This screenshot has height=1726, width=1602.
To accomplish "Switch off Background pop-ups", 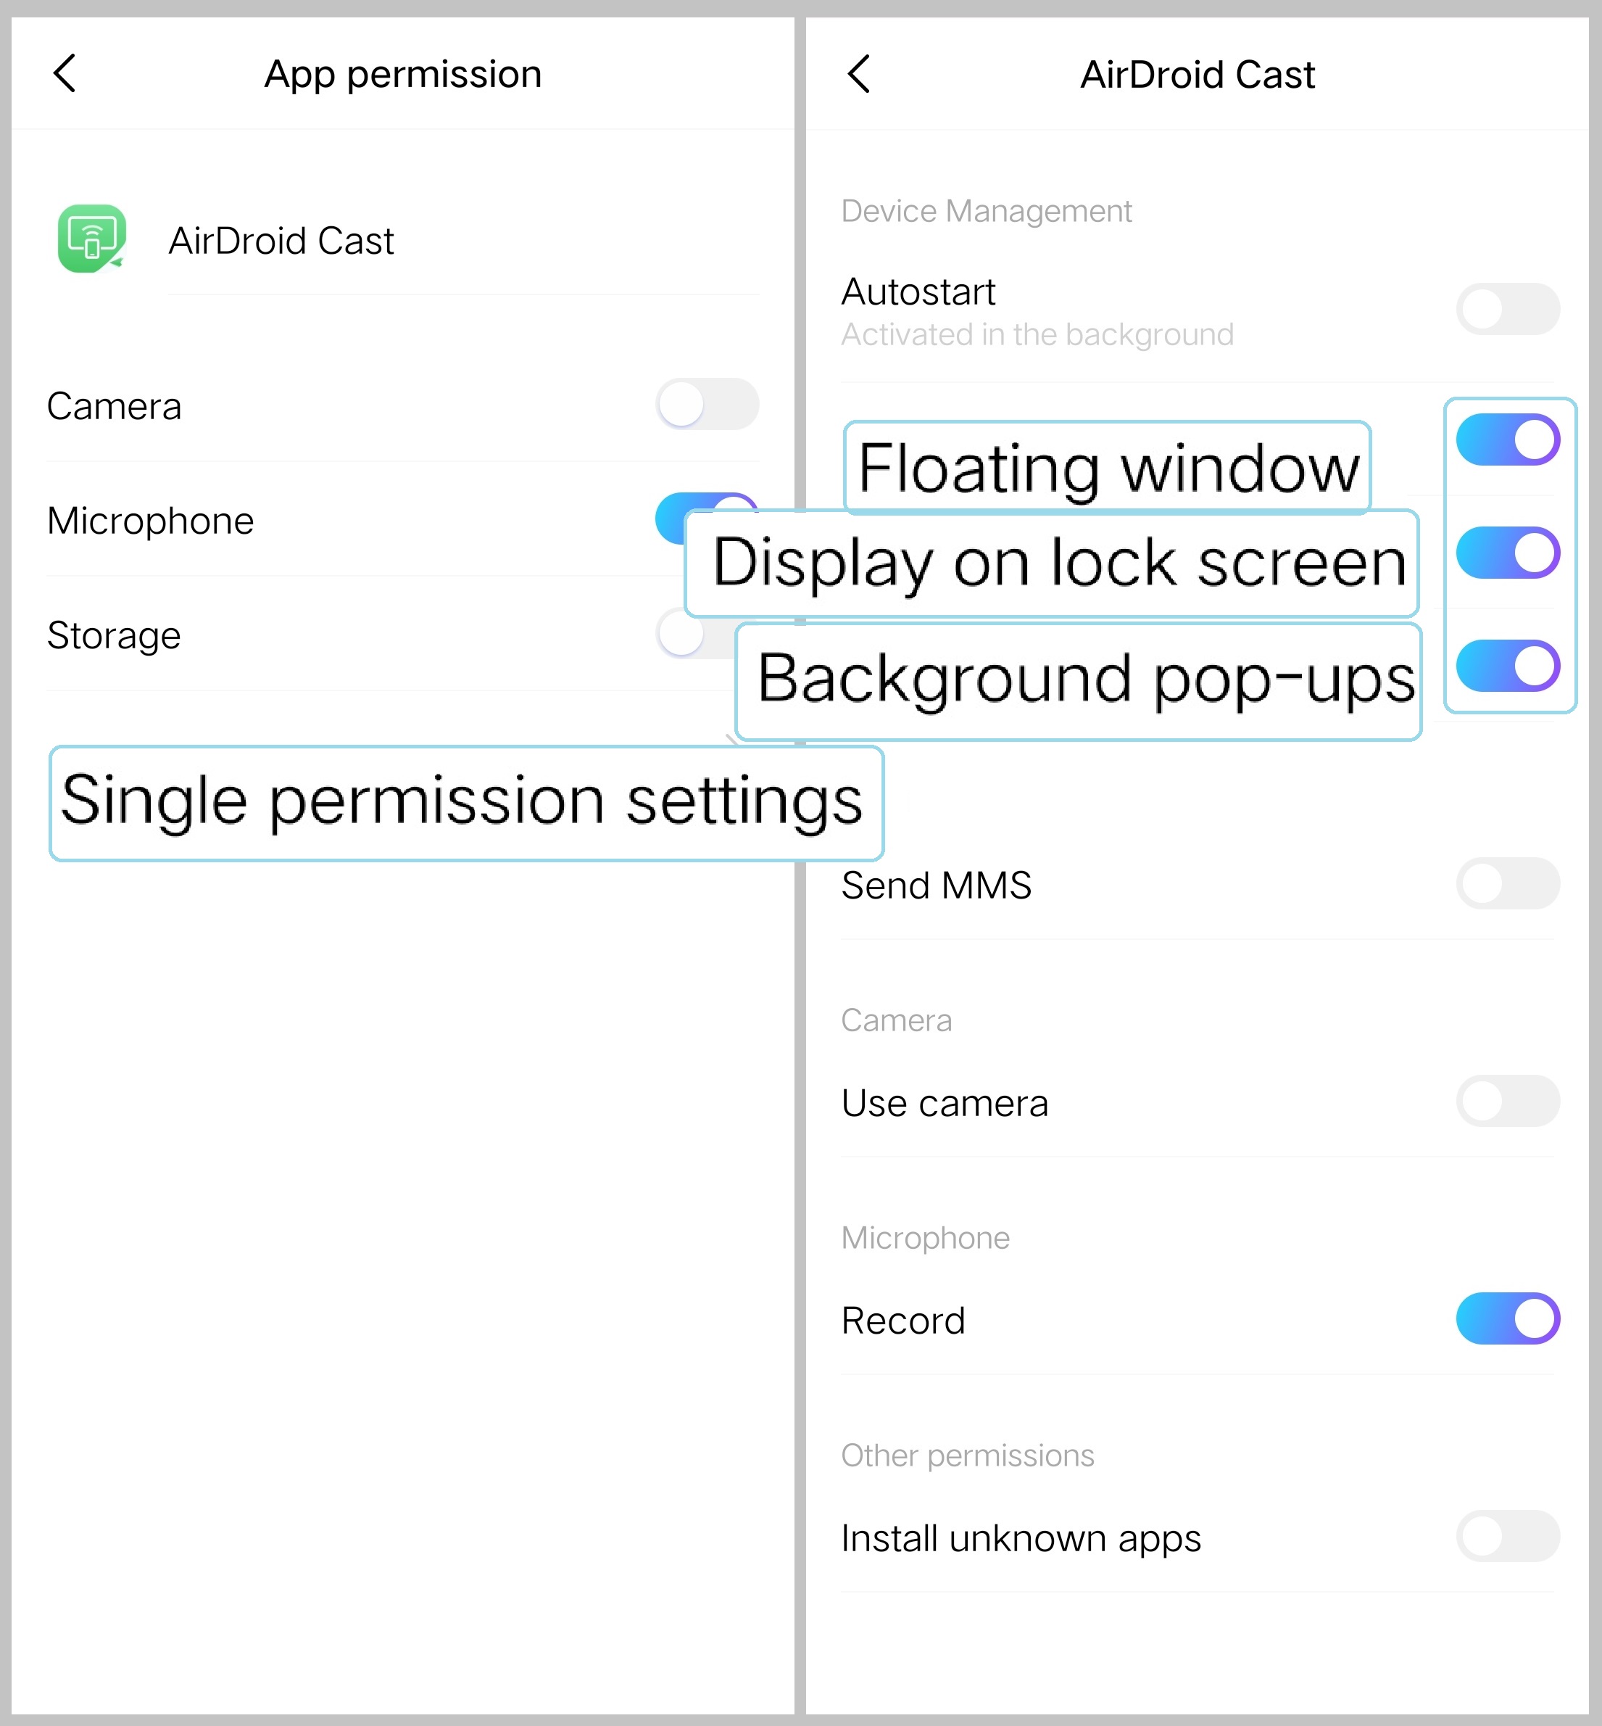I will click(1508, 666).
